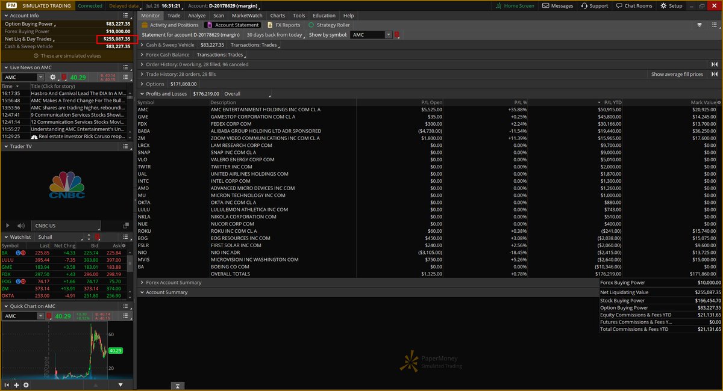The width and height of the screenshot is (723, 391).
Task: Open Watchlist panel list menu
Action: point(126,237)
